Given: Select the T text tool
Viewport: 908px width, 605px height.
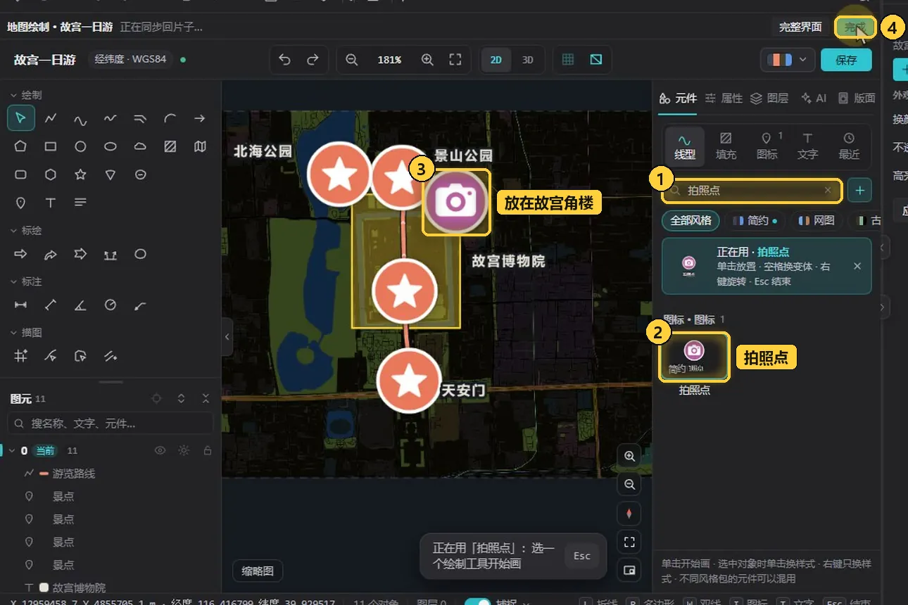Looking at the screenshot, I should coord(51,203).
